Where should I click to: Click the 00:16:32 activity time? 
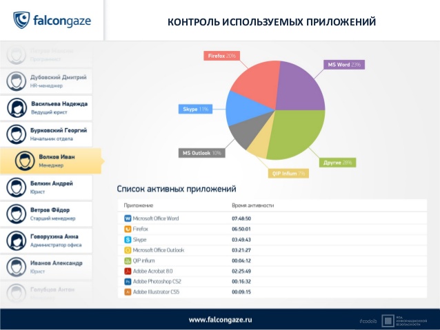[241, 282]
